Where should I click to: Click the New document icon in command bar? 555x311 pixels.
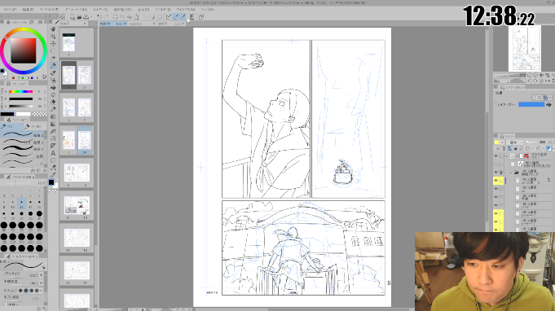73,16
